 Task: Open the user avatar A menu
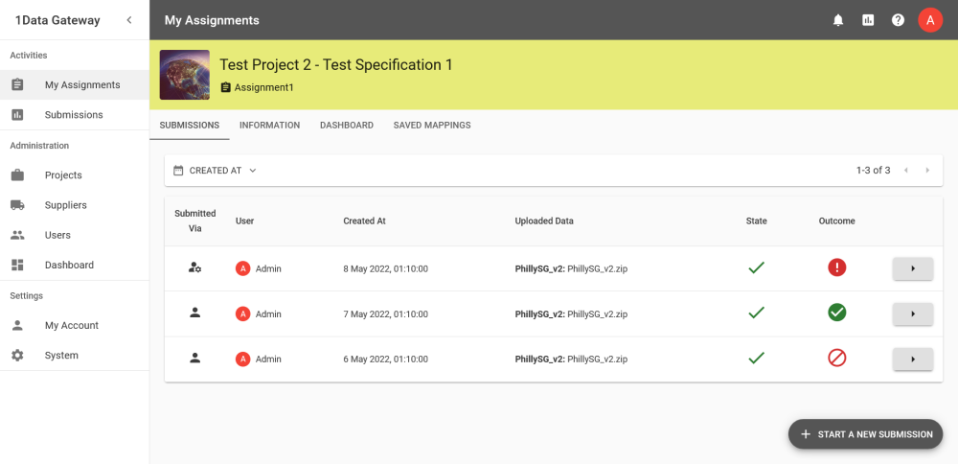(930, 20)
